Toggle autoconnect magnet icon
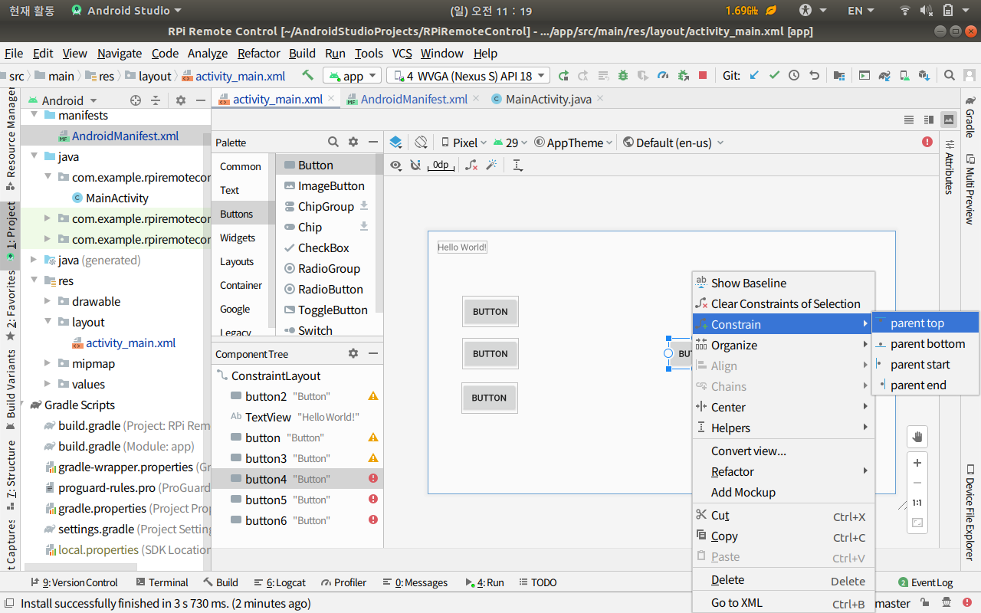981x613 pixels. 415,165
